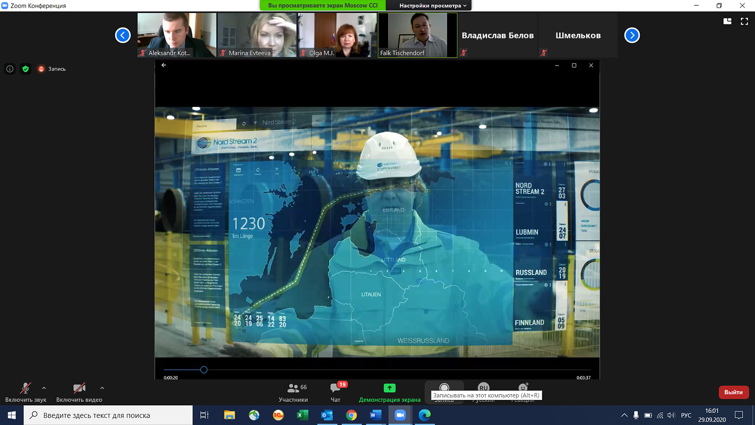This screenshot has height=425, width=755.
Task: Show next participants with right arrow
Action: [632, 35]
